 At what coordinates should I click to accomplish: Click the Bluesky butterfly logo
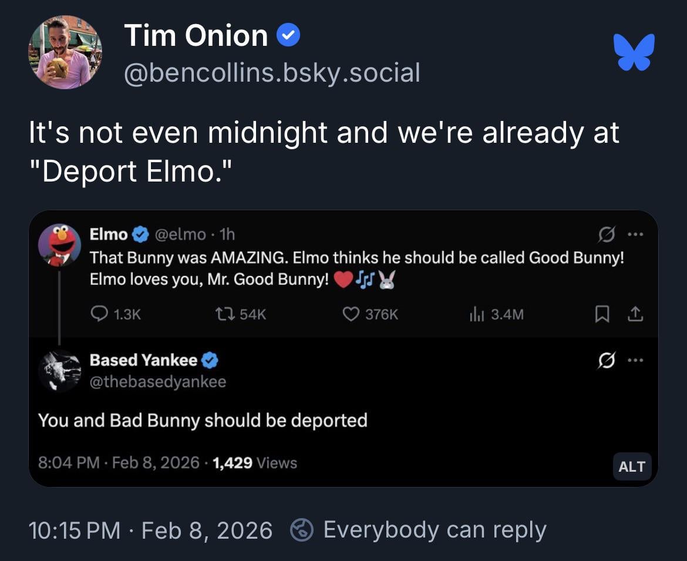[634, 52]
